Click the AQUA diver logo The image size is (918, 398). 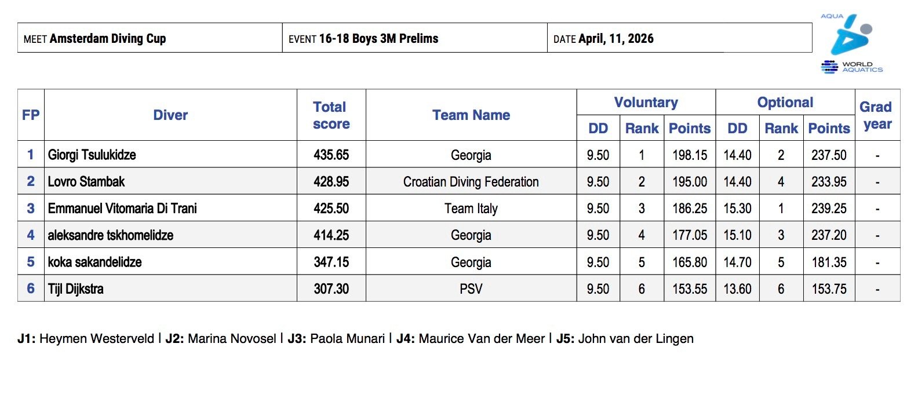point(849,35)
